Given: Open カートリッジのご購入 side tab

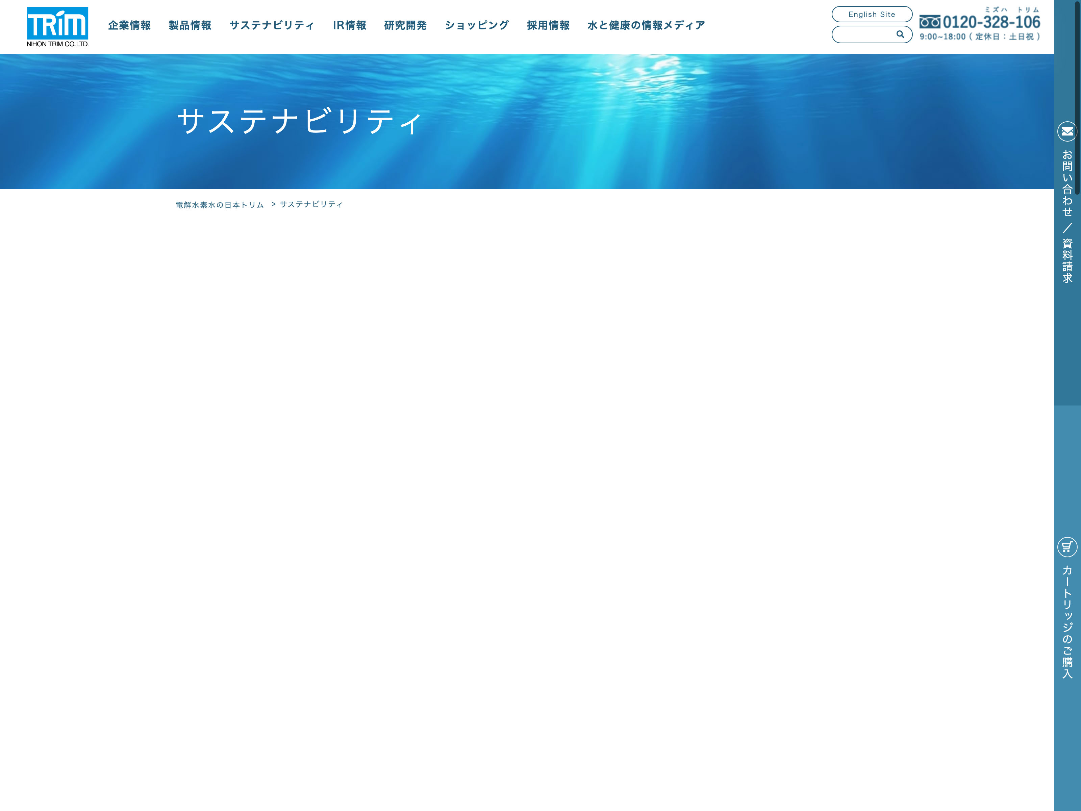Looking at the screenshot, I should click(1067, 622).
